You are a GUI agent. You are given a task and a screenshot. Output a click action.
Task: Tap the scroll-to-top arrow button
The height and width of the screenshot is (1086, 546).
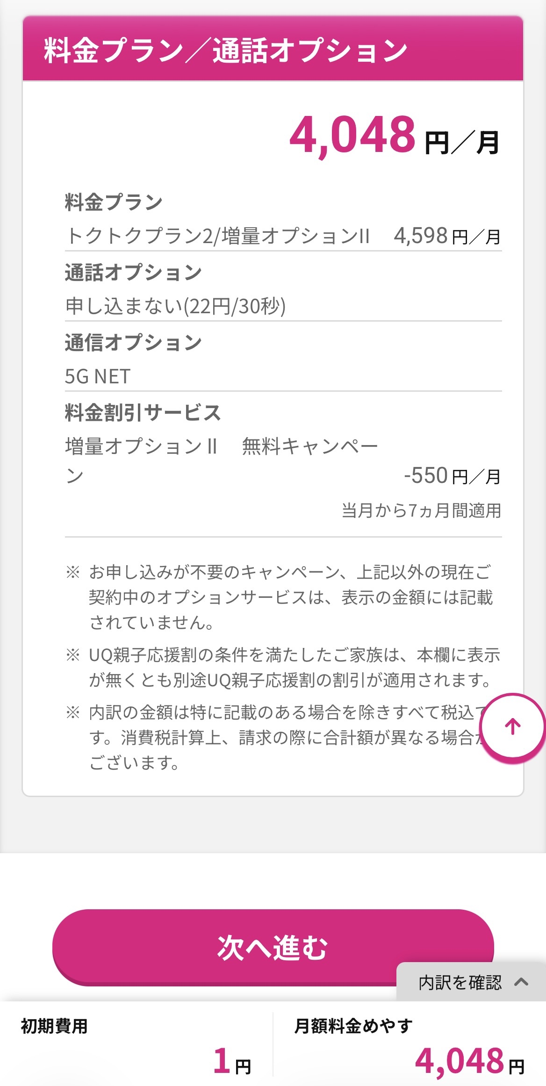tap(513, 727)
